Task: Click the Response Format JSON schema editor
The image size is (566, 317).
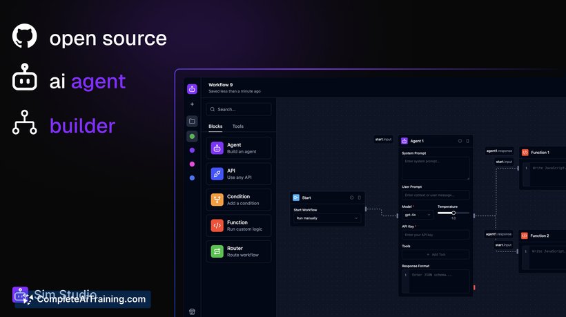Action: point(436,281)
